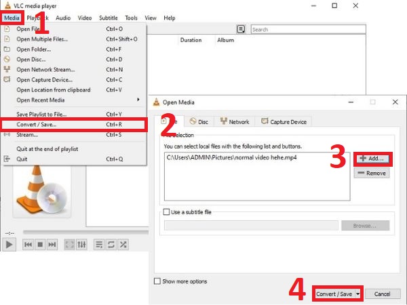Select normal video hehe.mp4 file entry

(x=231, y=157)
